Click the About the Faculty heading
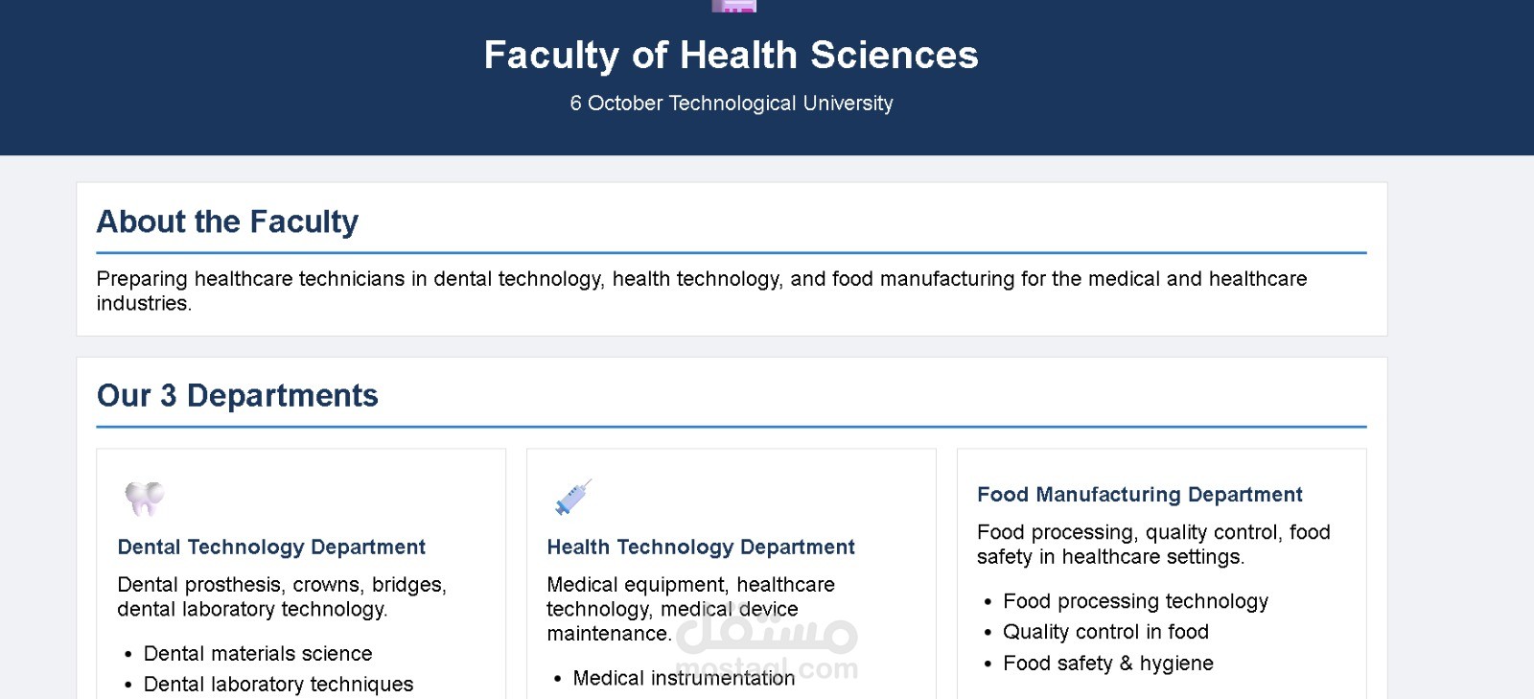This screenshot has height=699, width=1534. pyautogui.click(x=227, y=222)
